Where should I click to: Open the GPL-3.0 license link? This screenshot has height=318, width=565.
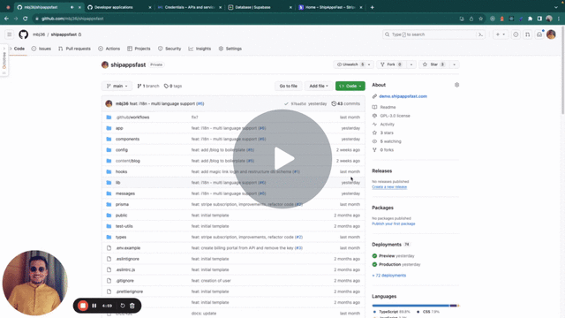[x=395, y=116]
